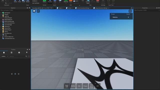Pin the Properties panel

point(157,8)
